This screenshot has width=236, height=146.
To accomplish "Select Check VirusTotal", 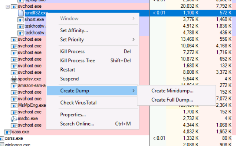I will click(x=92, y=103).
